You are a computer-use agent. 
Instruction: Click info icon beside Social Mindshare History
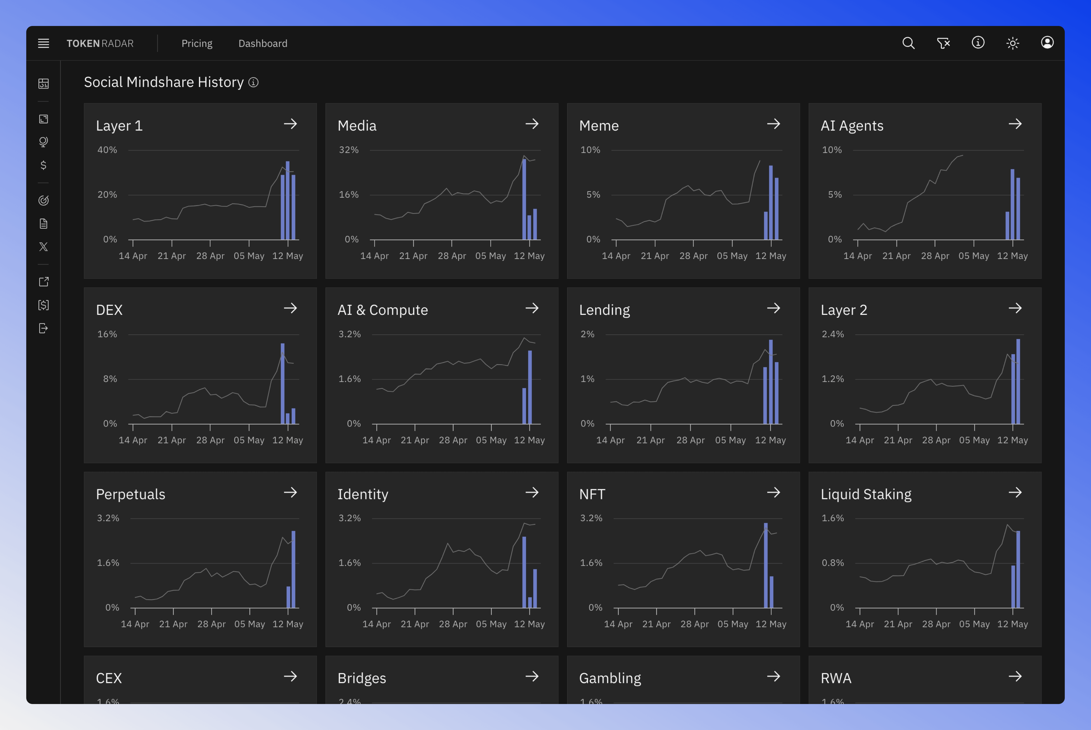[x=253, y=82]
